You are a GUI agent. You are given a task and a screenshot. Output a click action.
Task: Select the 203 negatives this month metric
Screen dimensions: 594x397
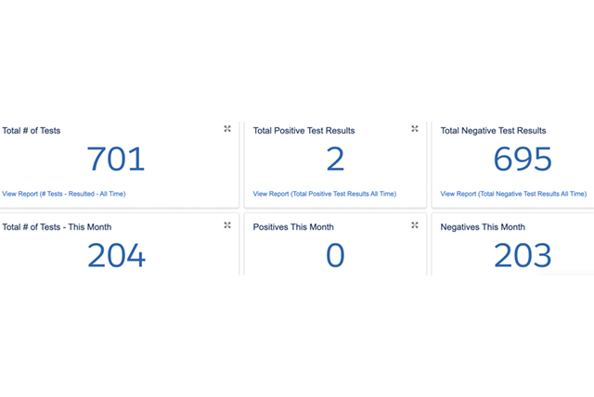tap(523, 255)
